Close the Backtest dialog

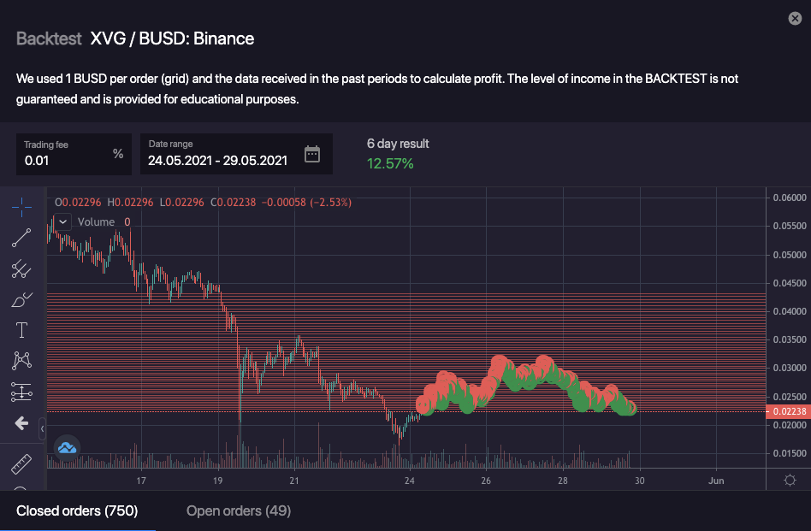(794, 19)
